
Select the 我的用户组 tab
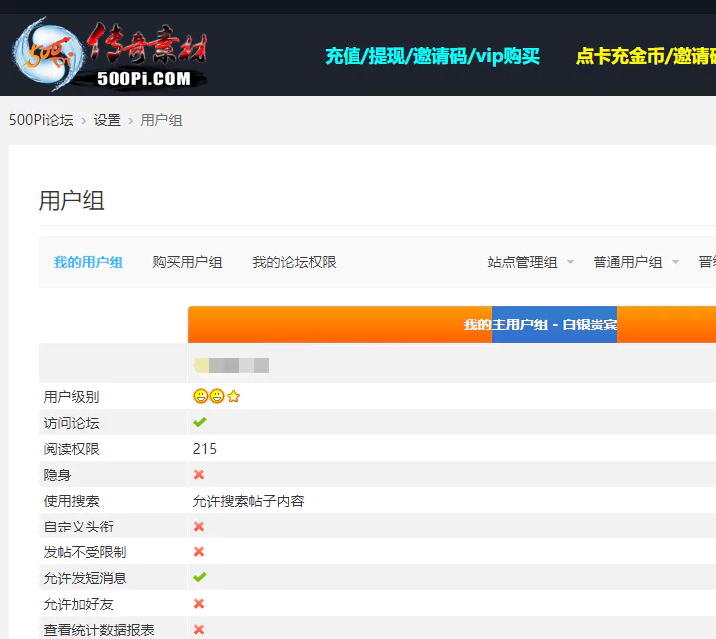(x=88, y=262)
